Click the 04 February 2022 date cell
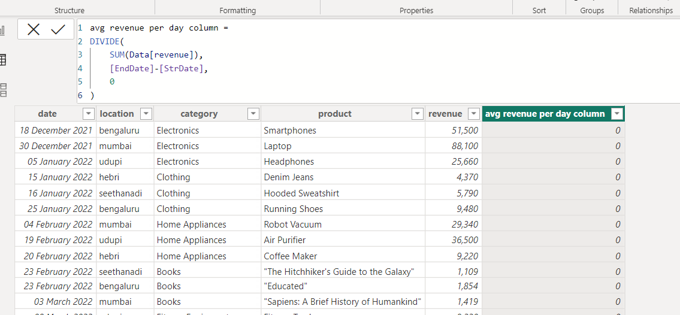 tap(56, 225)
